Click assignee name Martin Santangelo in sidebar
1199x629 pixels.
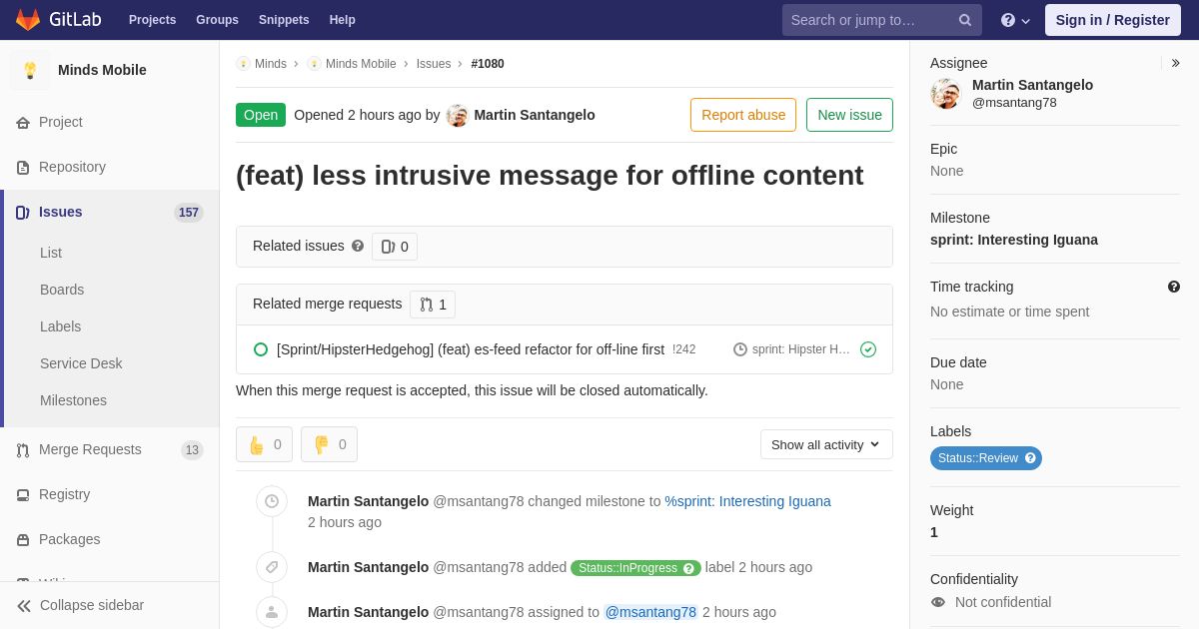point(1032,85)
